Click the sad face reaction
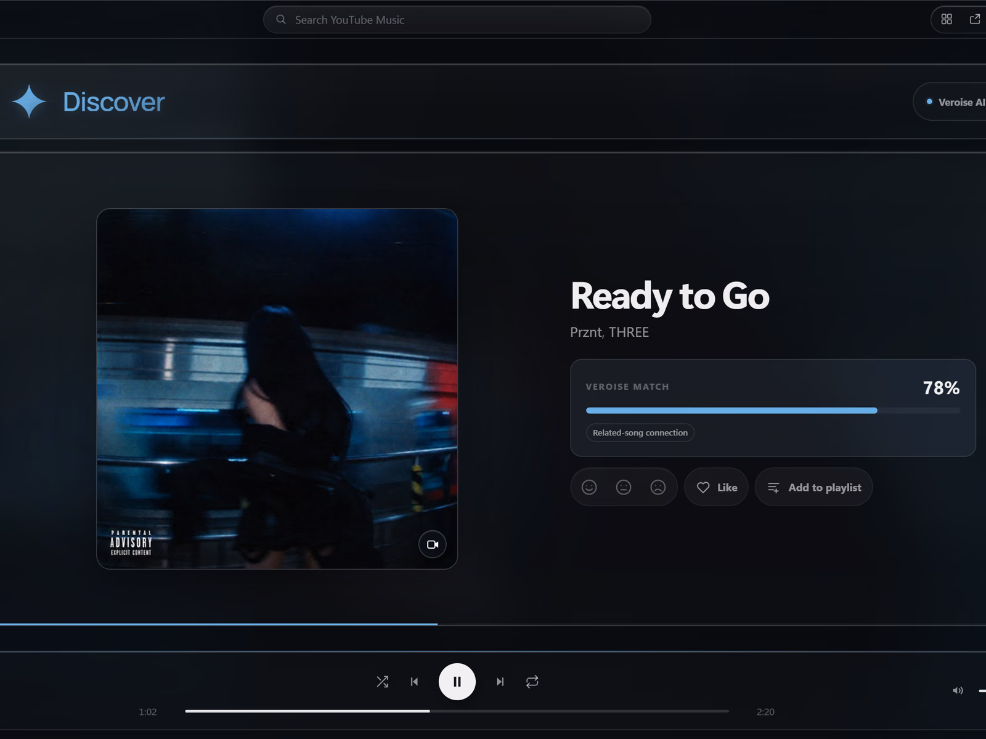The width and height of the screenshot is (986, 739). pyautogui.click(x=658, y=487)
